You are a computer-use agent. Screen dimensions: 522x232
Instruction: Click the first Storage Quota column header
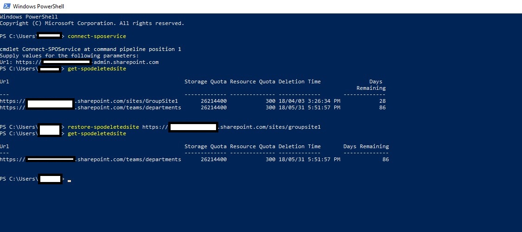point(205,82)
